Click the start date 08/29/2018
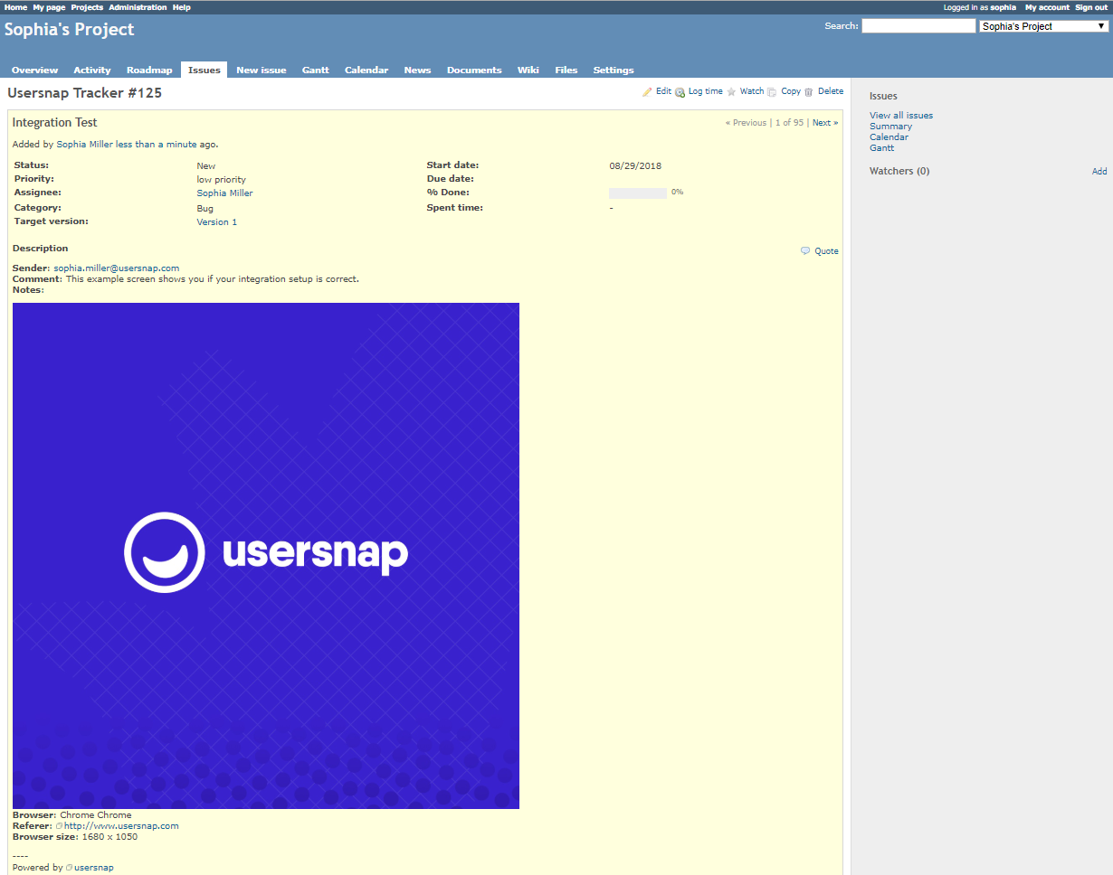Screen dimensions: 1113x875 (635, 166)
